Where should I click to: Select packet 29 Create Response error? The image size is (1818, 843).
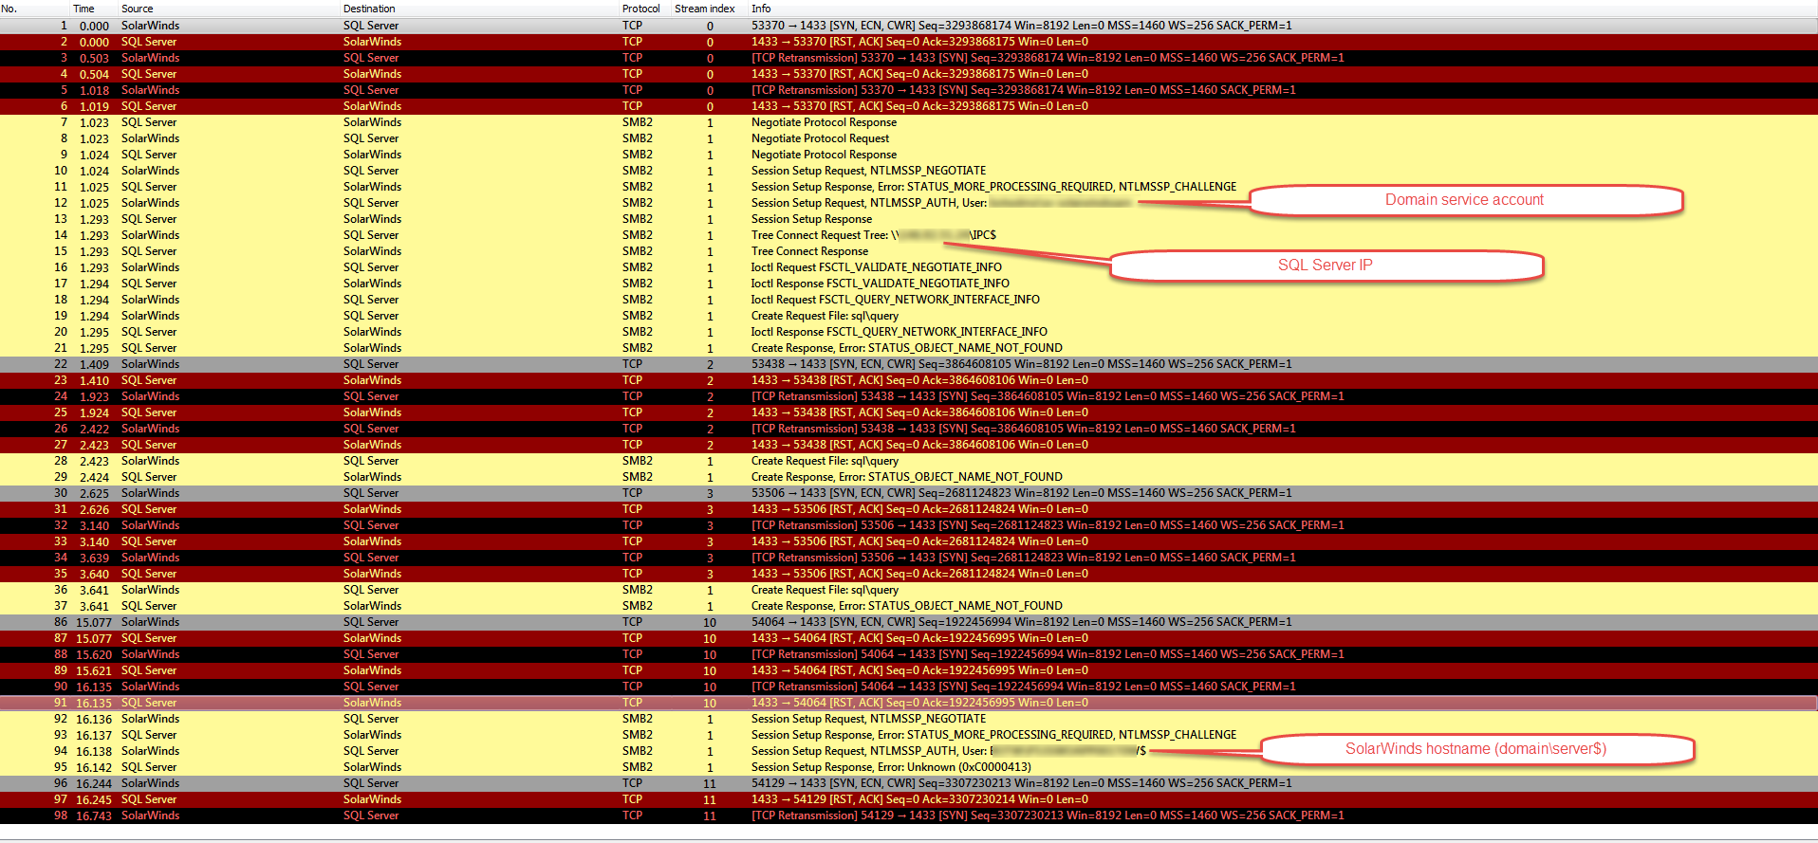[909, 477]
